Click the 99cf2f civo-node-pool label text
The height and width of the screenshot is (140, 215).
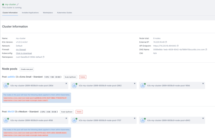tap(35, 133)
